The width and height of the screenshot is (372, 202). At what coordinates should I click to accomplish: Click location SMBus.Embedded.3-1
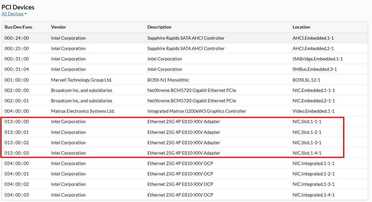coord(314,69)
